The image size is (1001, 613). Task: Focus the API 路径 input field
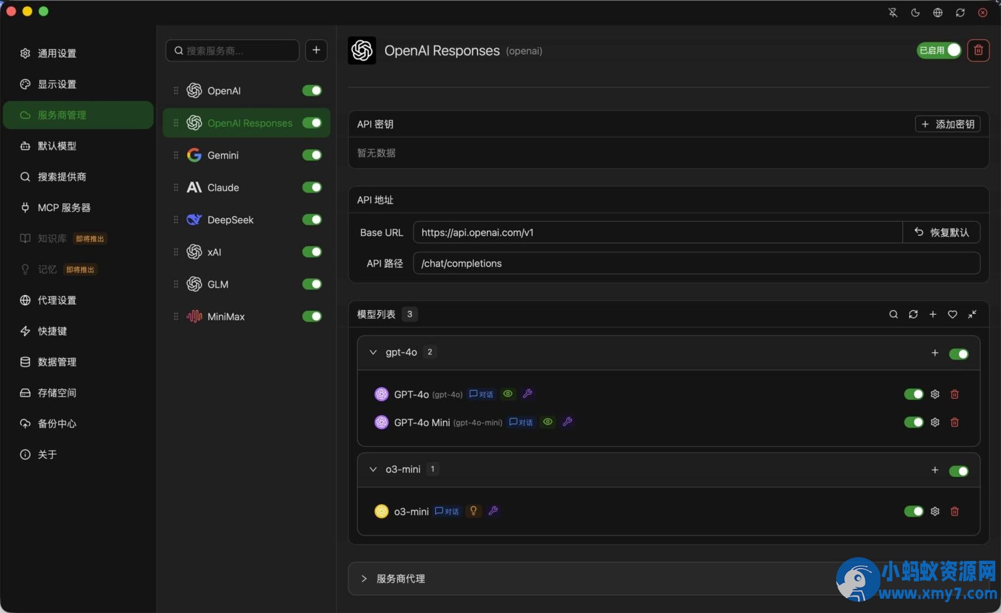pyautogui.click(x=697, y=263)
